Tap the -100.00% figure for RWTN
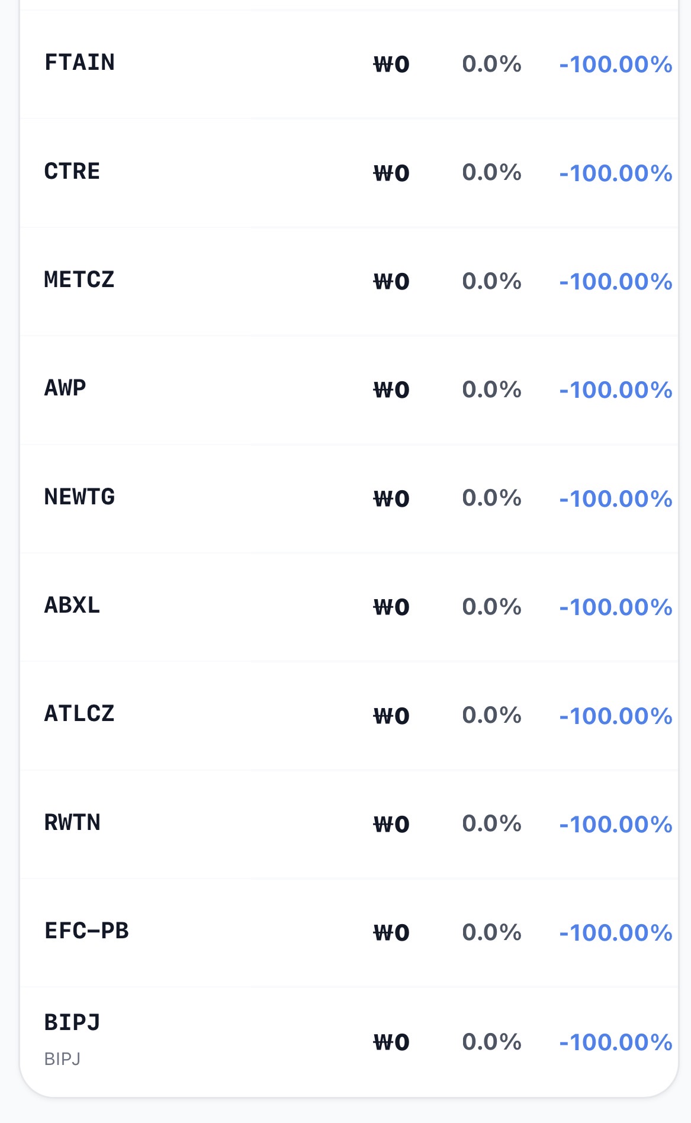The height and width of the screenshot is (1123, 691). [616, 825]
